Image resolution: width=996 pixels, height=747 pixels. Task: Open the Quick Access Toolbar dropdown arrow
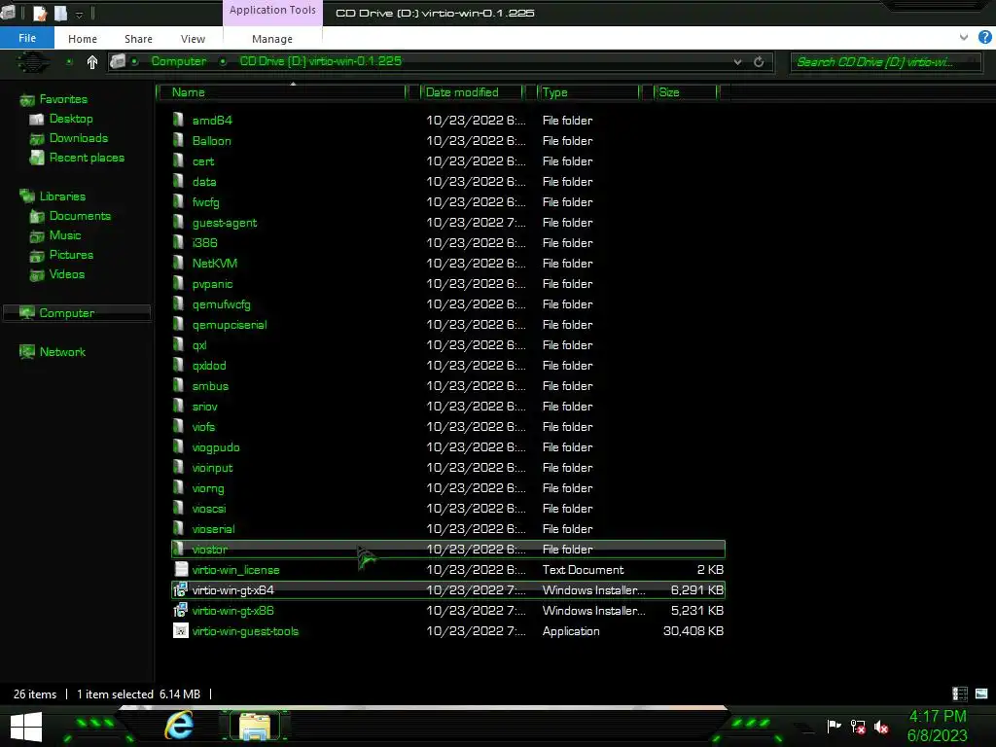[80, 14]
